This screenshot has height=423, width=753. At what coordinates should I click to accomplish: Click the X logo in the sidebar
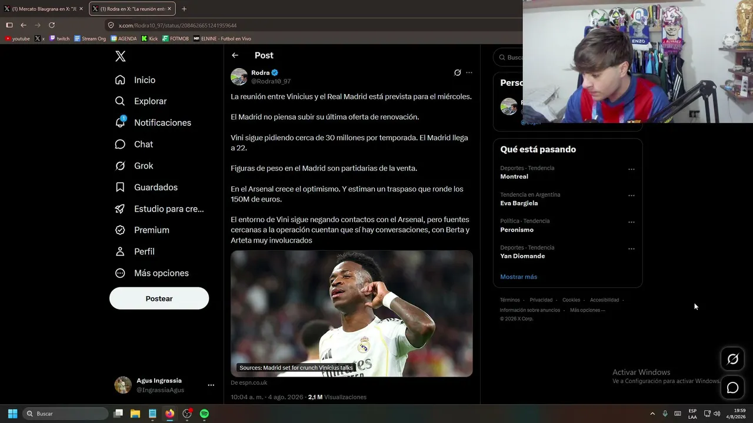(120, 56)
